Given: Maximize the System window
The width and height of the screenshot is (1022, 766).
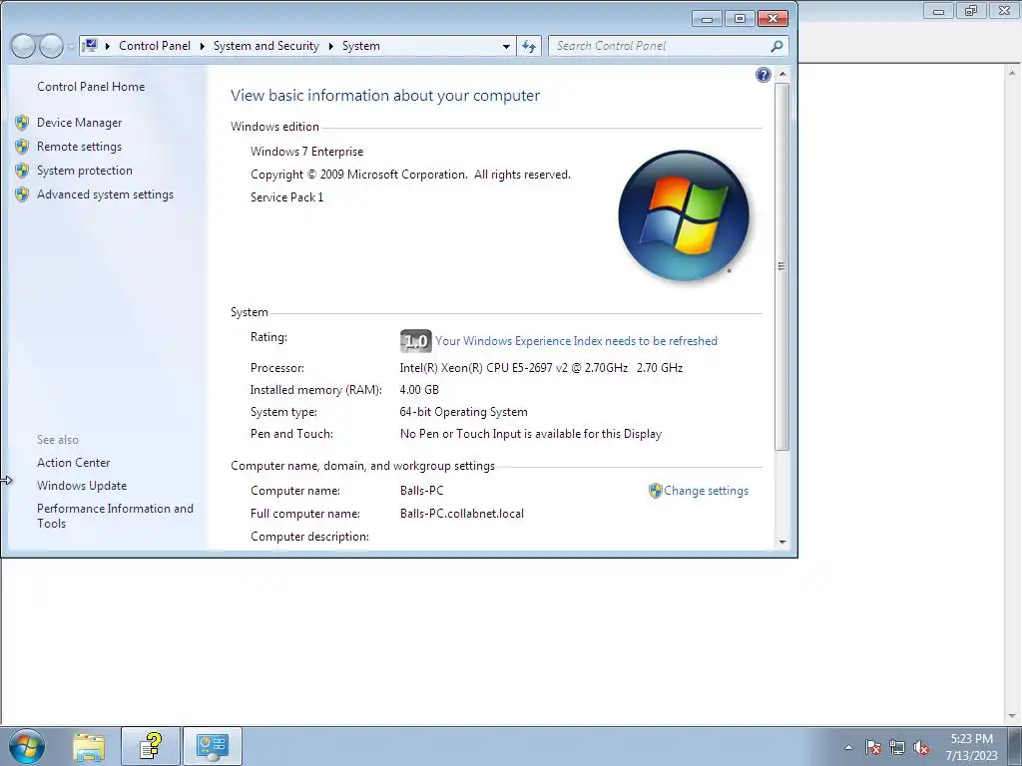Looking at the screenshot, I should (740, 19).
